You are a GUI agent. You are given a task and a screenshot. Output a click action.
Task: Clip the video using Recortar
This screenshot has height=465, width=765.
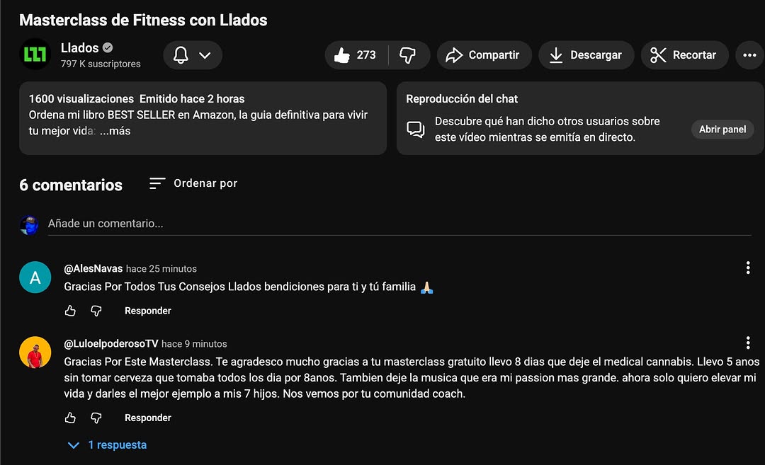click(x=684, y=55)
